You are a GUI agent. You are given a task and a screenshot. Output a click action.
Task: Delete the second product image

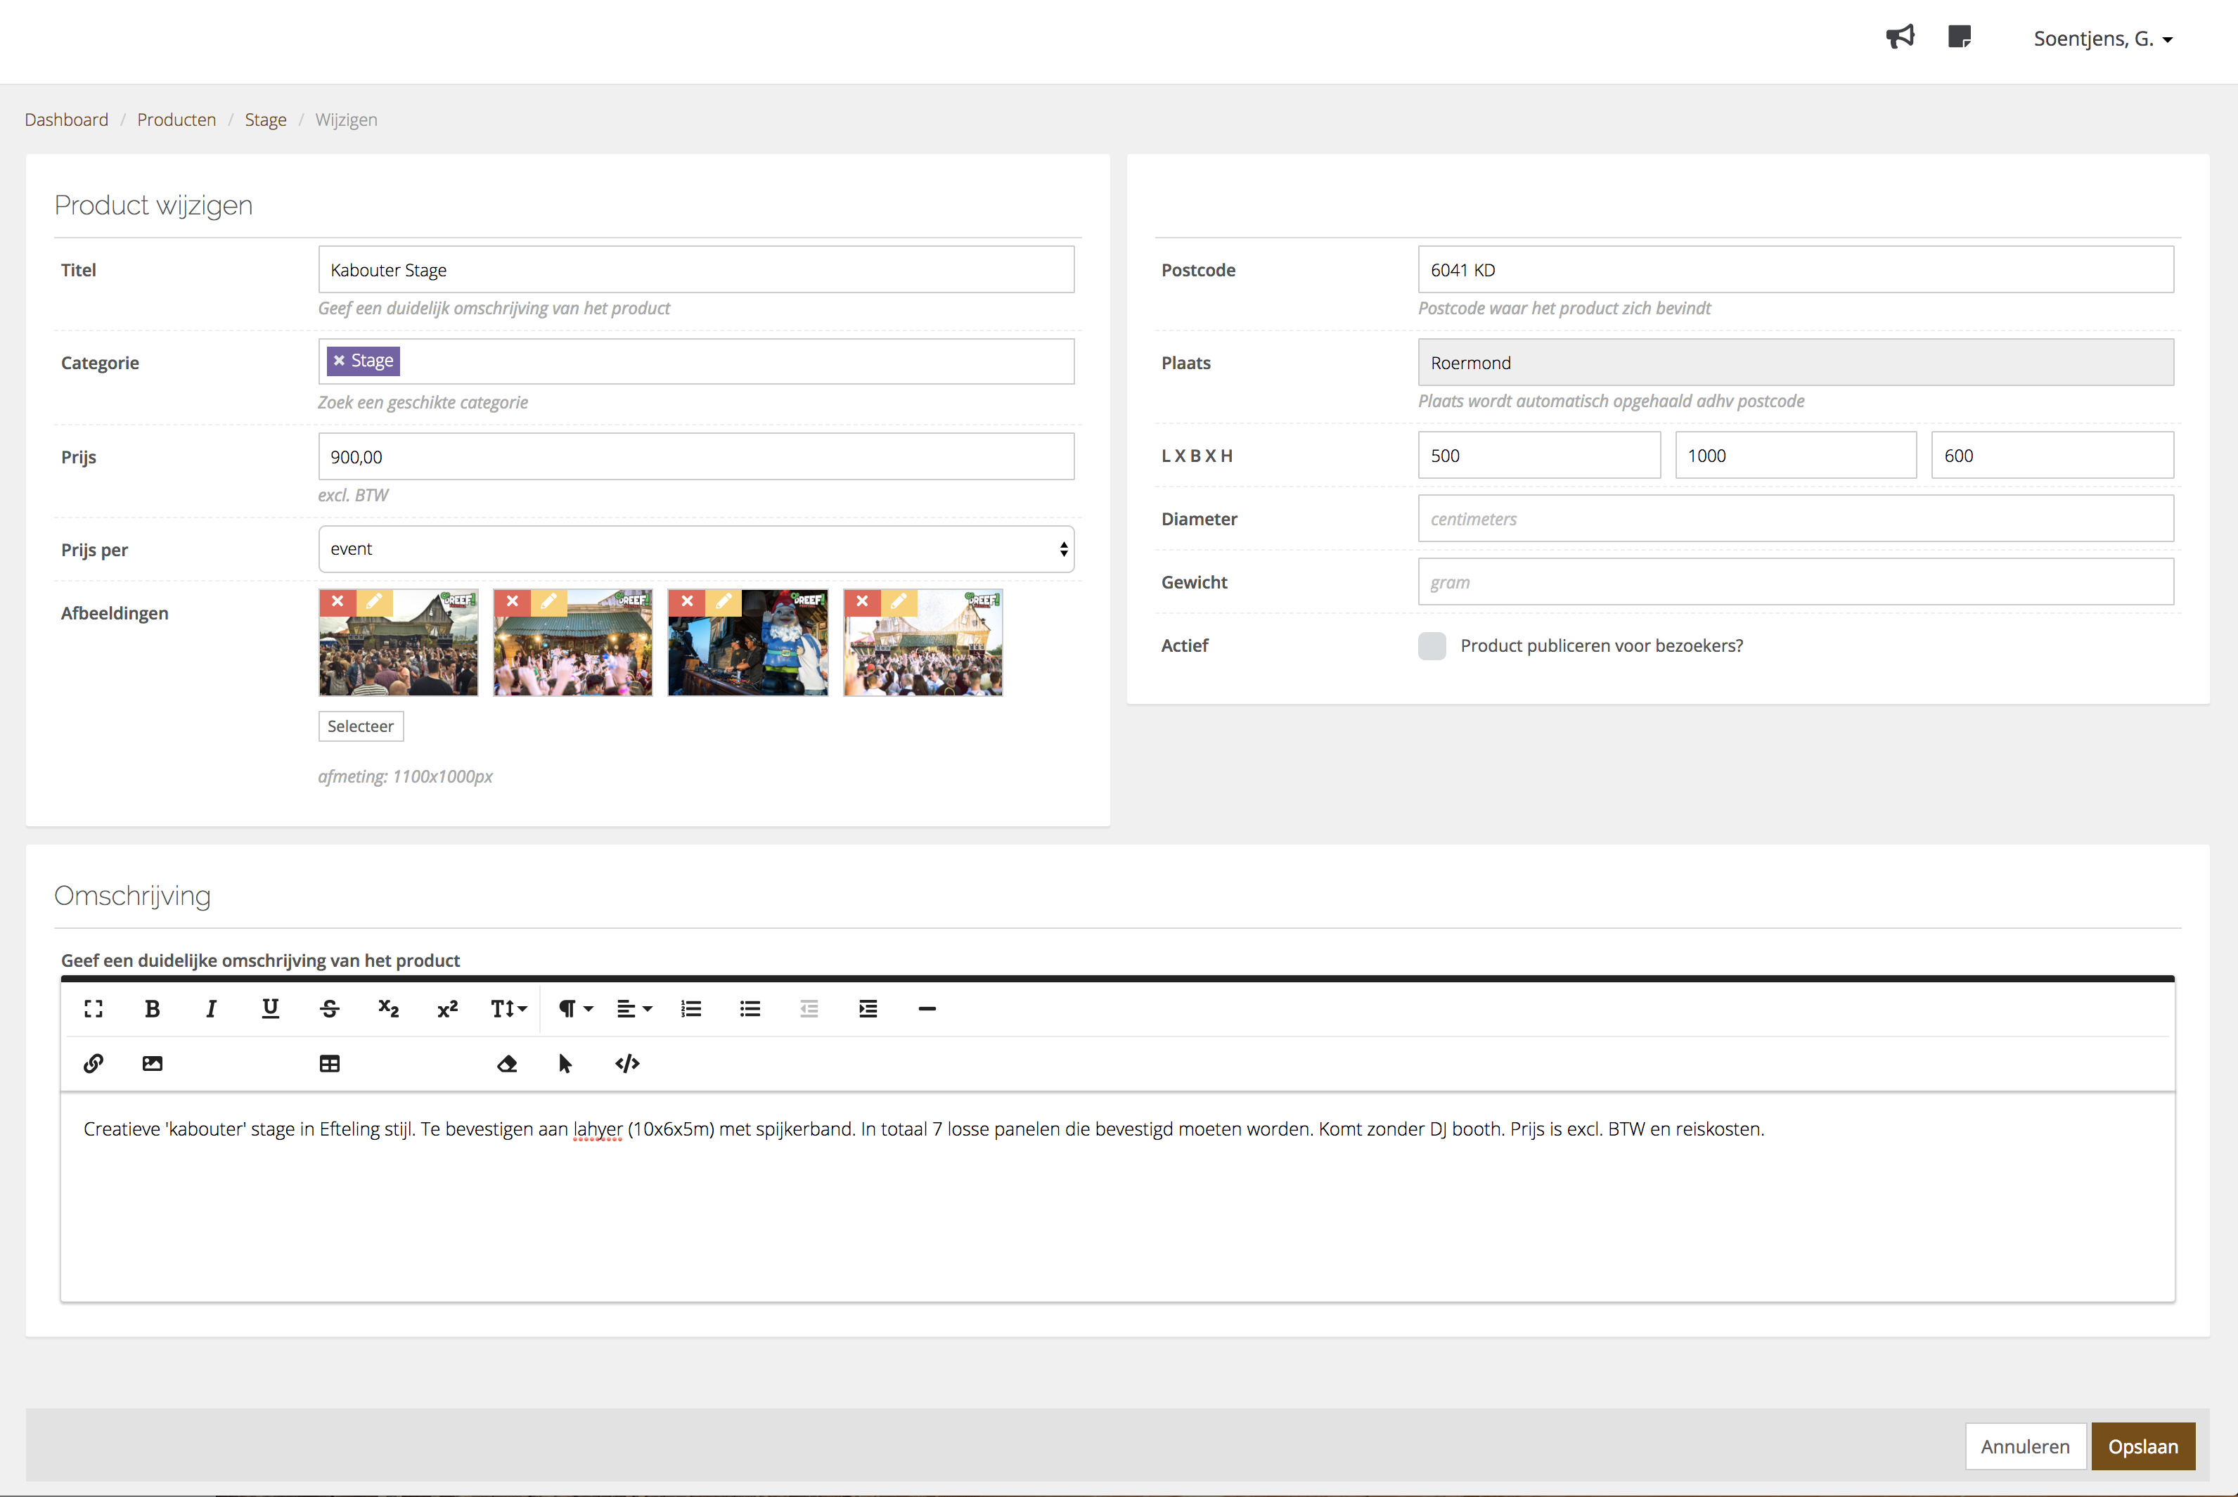[513, 601]
